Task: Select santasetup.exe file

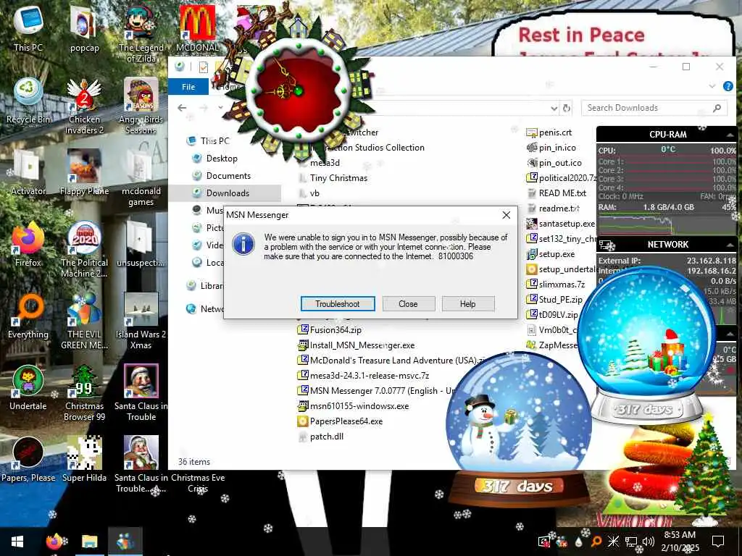Action: tap(560, 224)
